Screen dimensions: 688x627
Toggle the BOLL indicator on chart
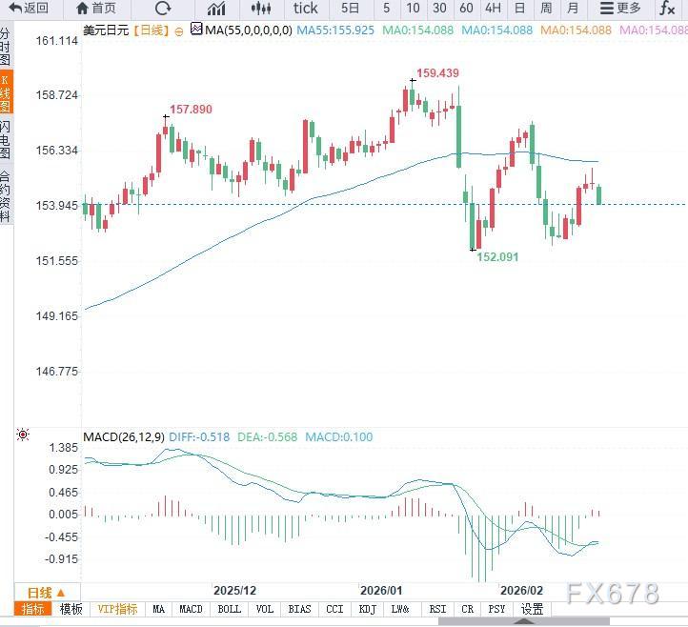point(229,609)
